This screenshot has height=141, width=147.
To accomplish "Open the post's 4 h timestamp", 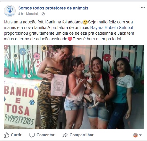I will click(x=20, y=14).
